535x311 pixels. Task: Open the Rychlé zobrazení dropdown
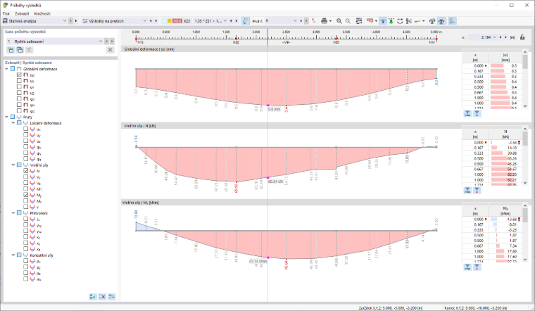(x=55, y=42)
